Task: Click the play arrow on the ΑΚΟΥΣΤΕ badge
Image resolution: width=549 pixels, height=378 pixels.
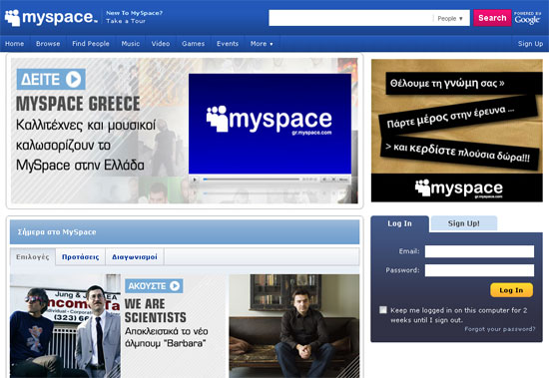Action: (175, 286)
